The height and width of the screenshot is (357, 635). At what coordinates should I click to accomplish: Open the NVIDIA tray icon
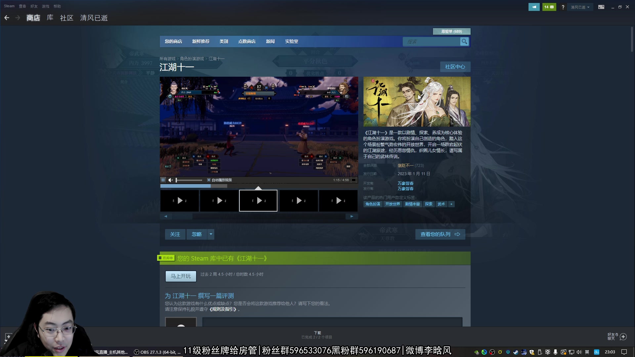coord(476,352)
